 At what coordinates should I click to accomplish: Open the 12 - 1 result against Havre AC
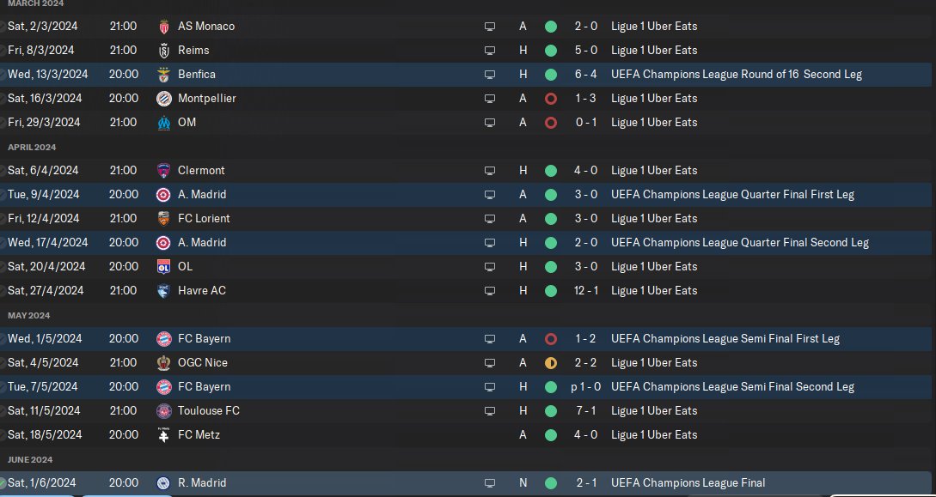[586, 291]
